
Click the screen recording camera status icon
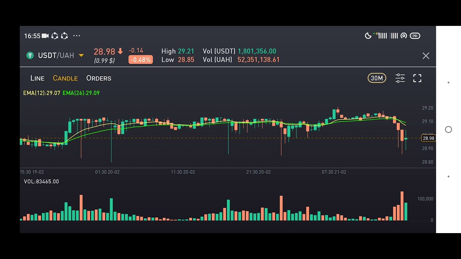tap(45, 36)
